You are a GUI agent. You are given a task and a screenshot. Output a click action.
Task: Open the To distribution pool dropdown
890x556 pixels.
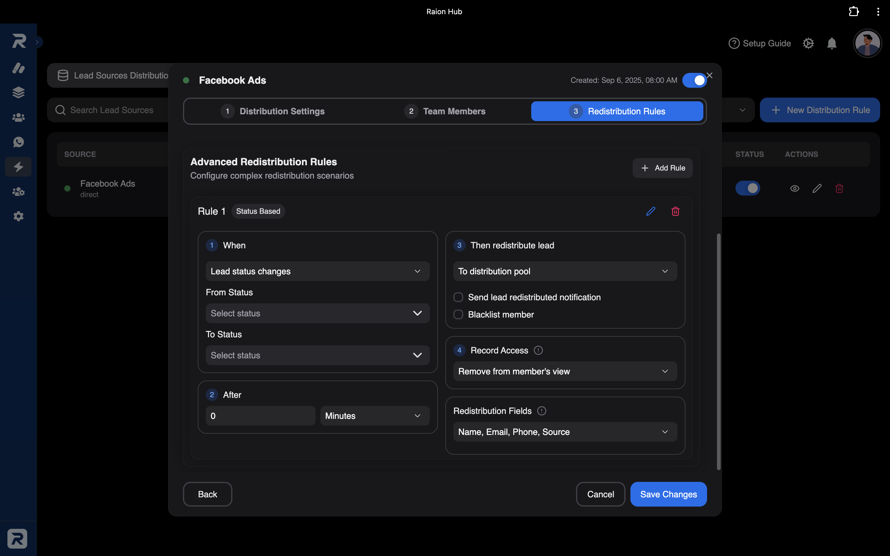point(565,272)
